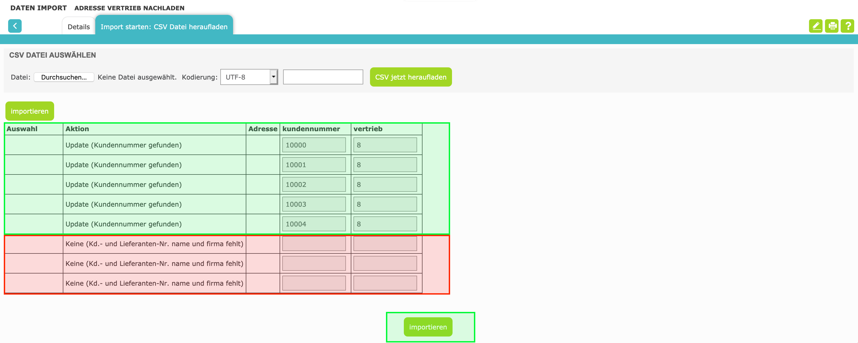Click the top importieren button
Viewport: 858px width, 343px height.
tap(29, 111)
